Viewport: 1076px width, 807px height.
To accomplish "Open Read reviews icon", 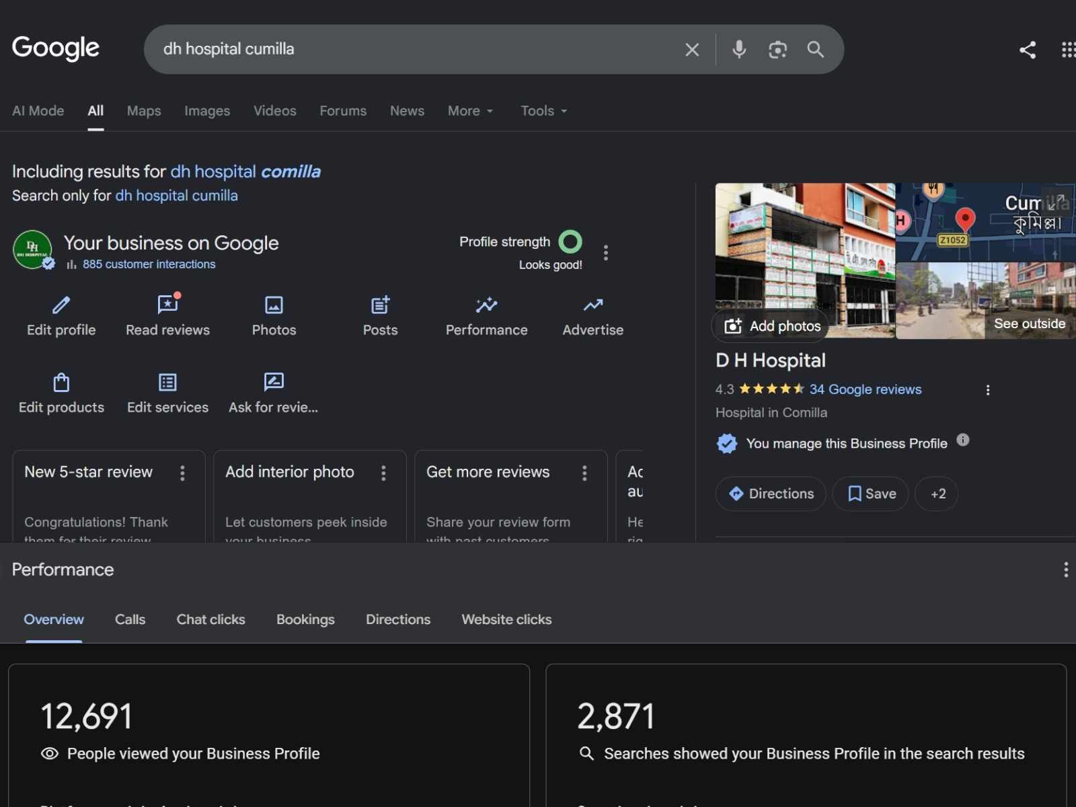I will click(168, 304).
